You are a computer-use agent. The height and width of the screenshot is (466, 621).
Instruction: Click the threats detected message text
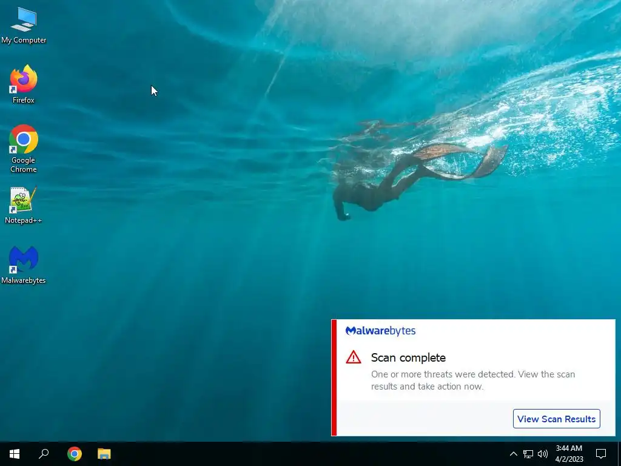(x=473, y=380)
